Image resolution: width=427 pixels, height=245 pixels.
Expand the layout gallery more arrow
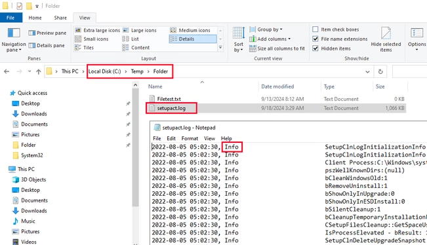click(220, 48)
